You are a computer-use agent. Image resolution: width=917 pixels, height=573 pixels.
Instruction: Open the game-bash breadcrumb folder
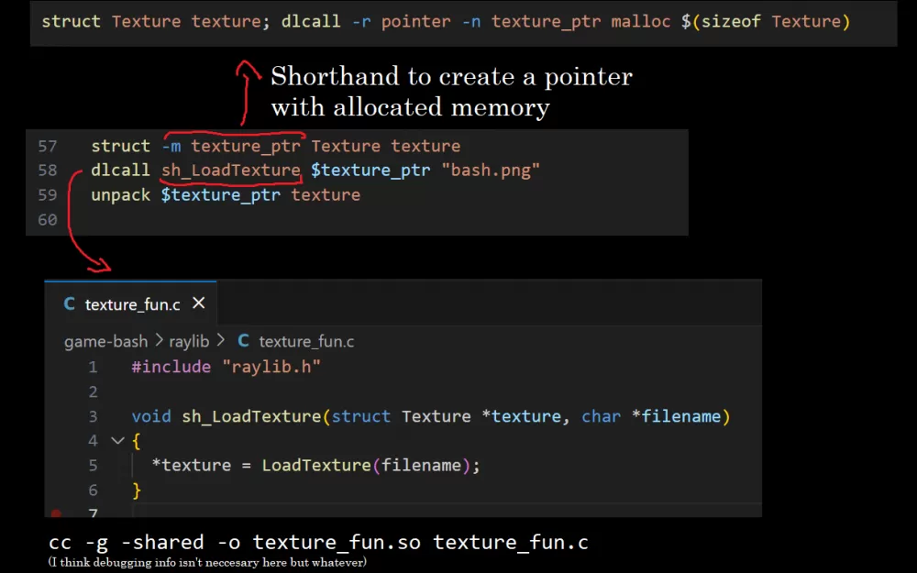point(105,341)
